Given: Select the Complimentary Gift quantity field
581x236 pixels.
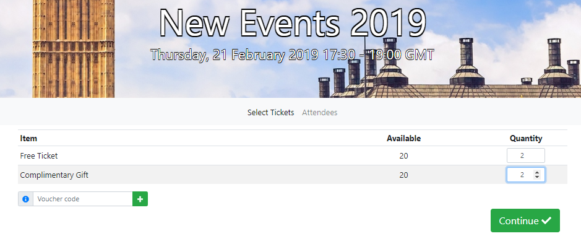Looking at the screenshot, I should (x=526, y=175).
